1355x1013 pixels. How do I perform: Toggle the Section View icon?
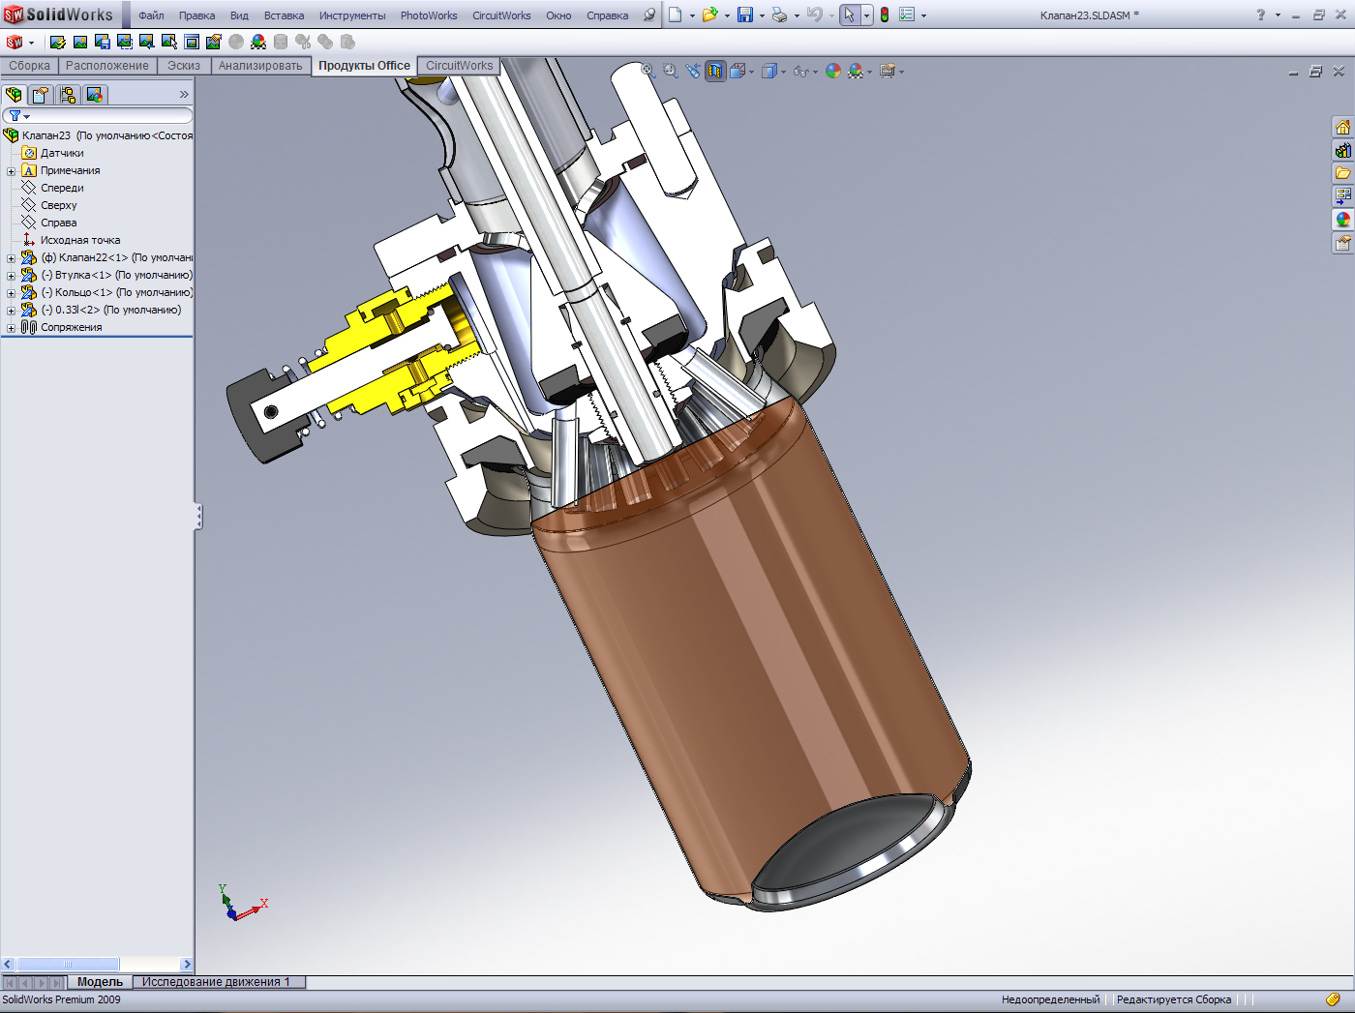(715, 71)
